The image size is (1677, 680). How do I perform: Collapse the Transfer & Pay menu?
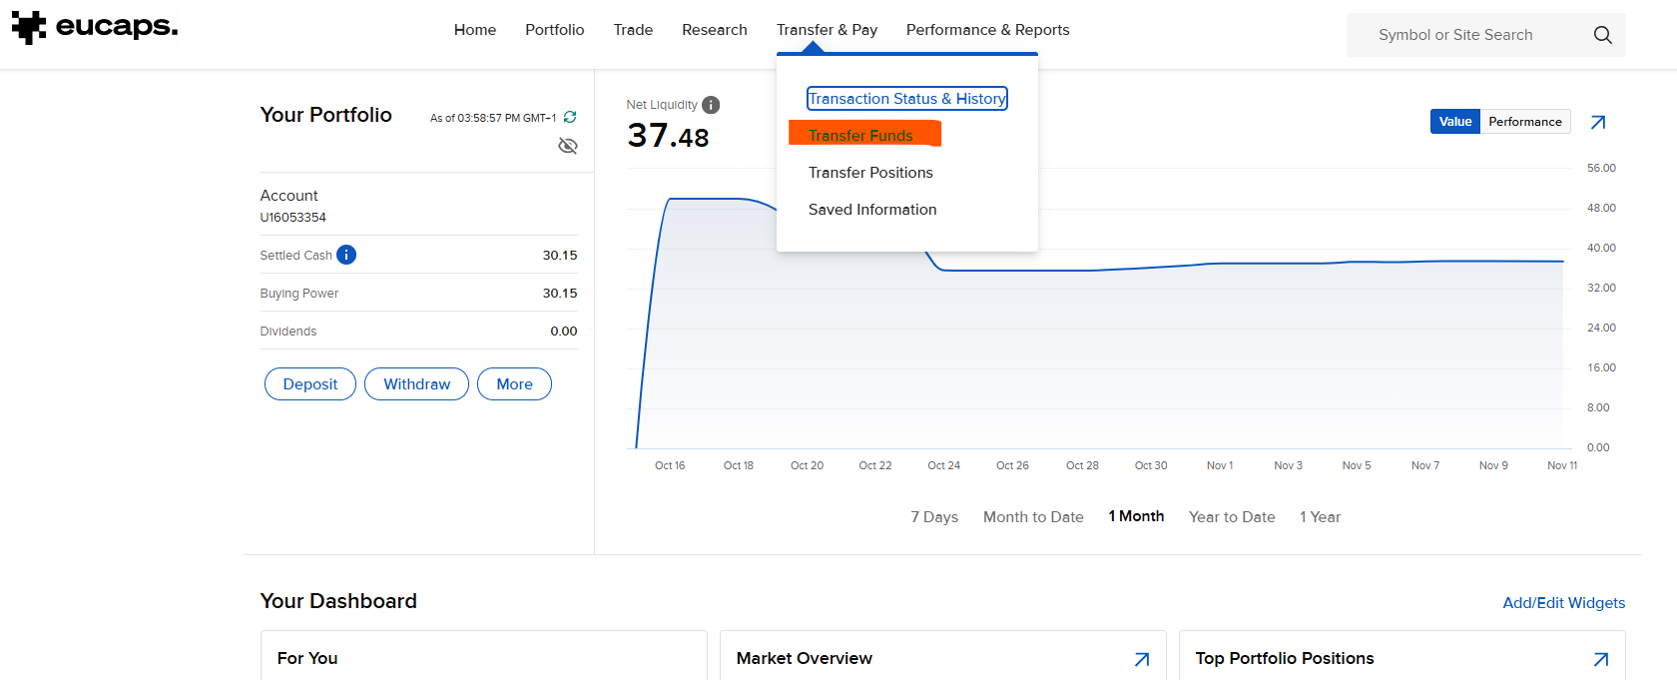coord(828,30)
